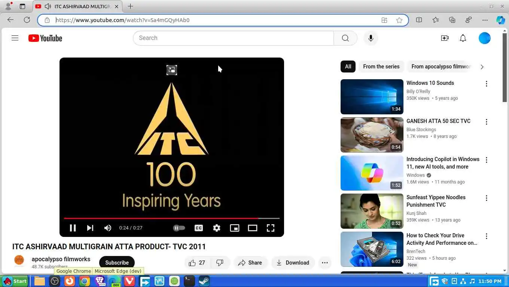The height and width of the screenshot is (287, 509).
Task: Open apocalypso filmworks channel name
Action: point(61,259)
